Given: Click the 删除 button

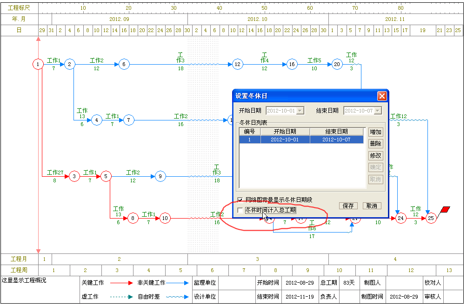Looking at the screenshot, I should 375,144.
